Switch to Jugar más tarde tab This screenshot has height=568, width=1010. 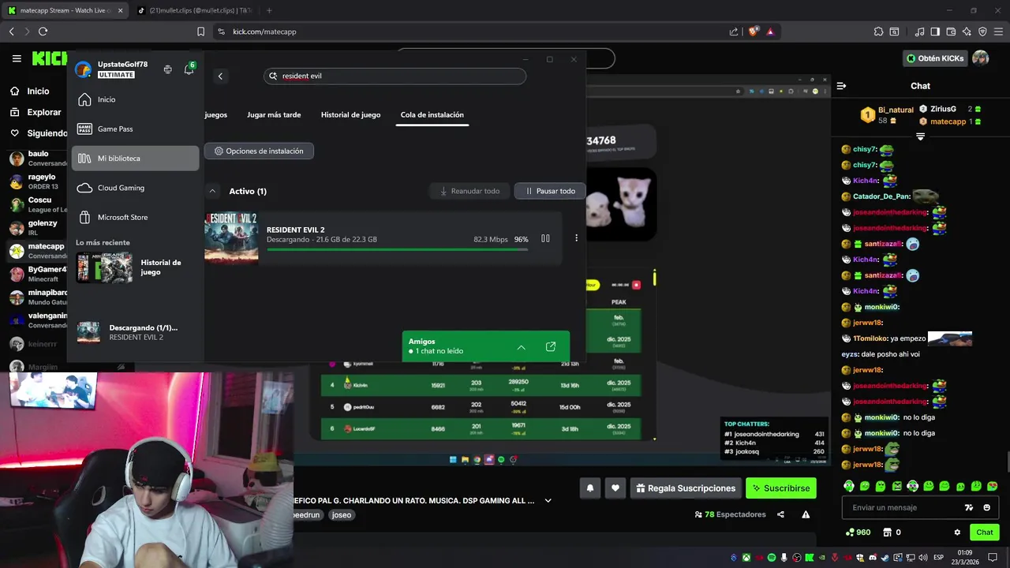[x=274, y=114]
